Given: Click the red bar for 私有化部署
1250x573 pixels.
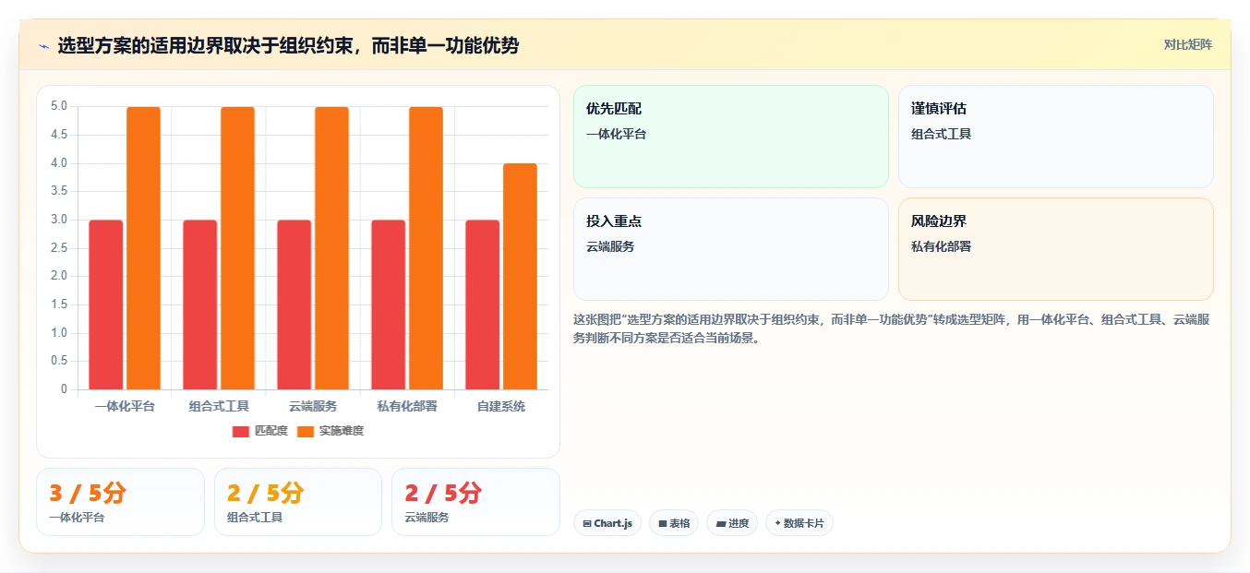Looking at the screenshot, I should (x=389, y=304).
